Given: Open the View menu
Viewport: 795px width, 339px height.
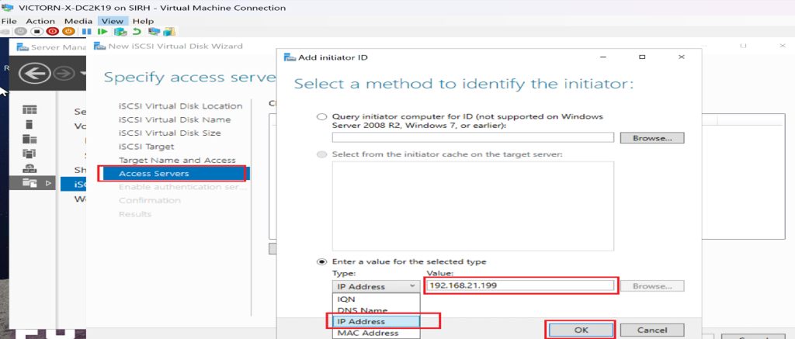Looking at the screenshot, I should click(x=113, y=21).
